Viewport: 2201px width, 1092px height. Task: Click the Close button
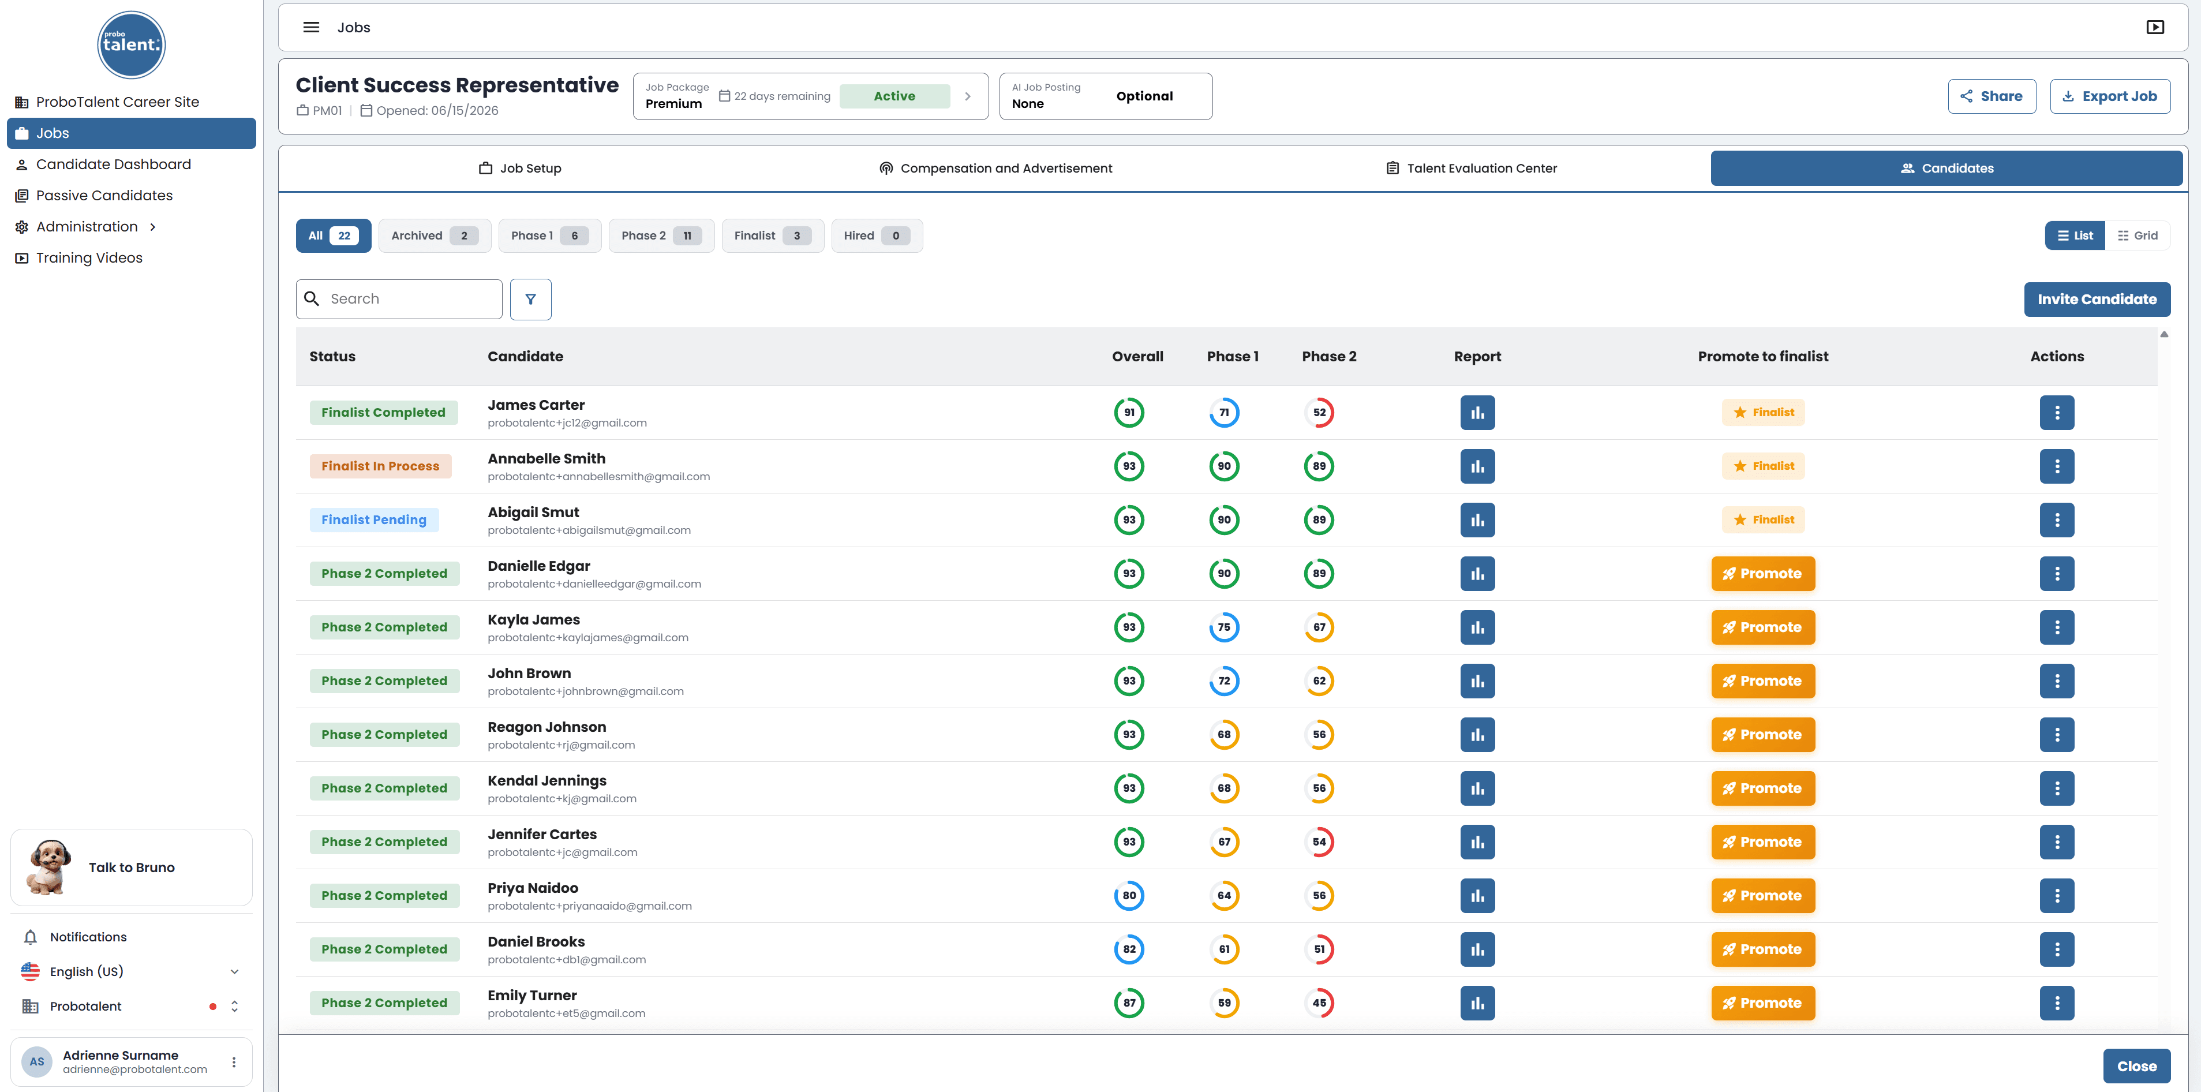(x=2136, y=1067)
